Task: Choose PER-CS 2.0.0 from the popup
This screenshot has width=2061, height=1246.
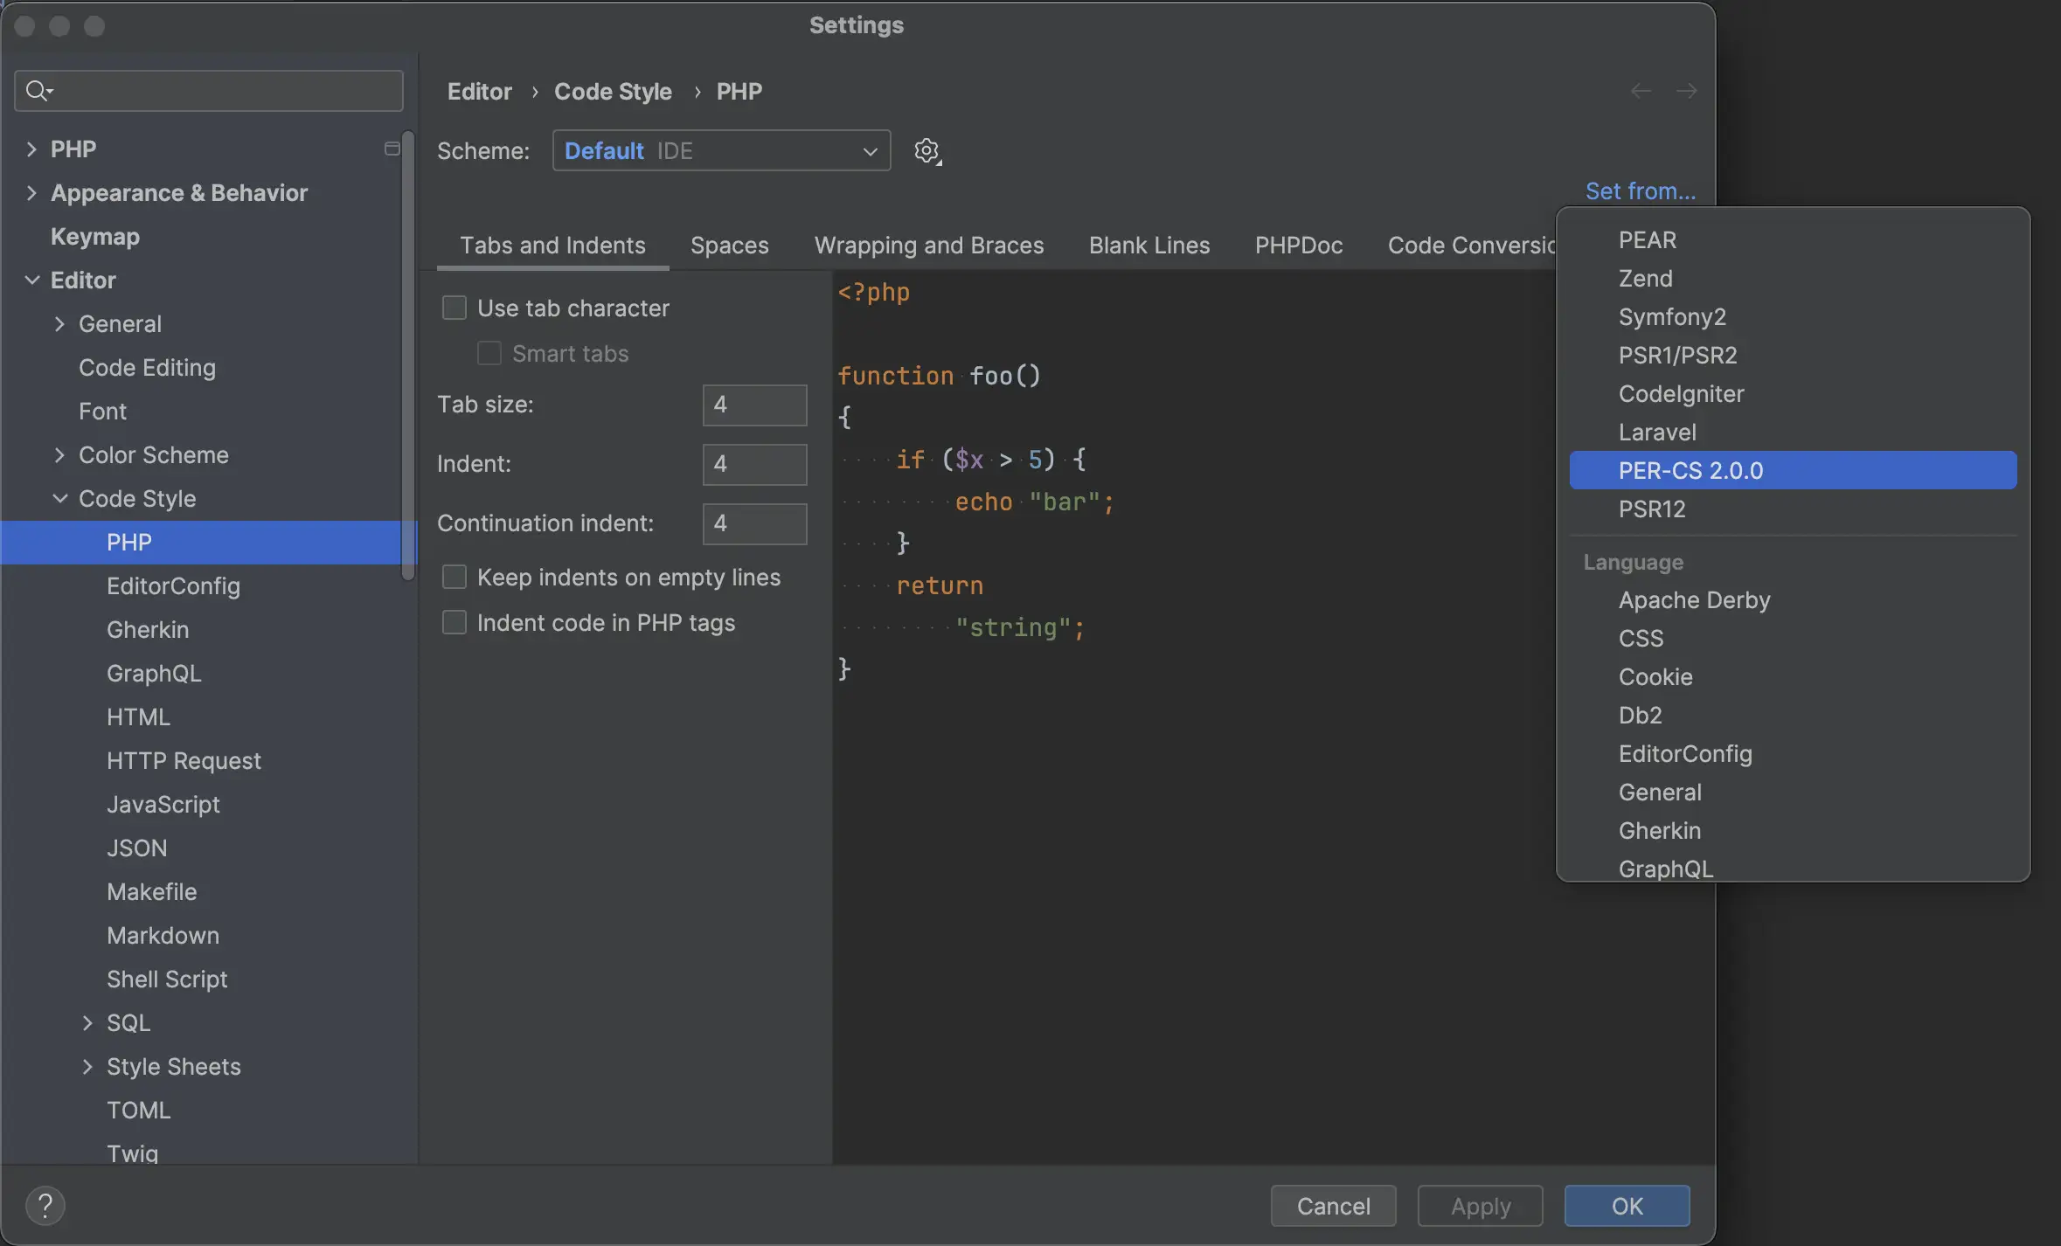Action: click(x=1793, y=470)
